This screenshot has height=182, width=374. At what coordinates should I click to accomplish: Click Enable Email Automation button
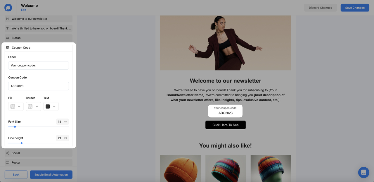pos(51,175)
